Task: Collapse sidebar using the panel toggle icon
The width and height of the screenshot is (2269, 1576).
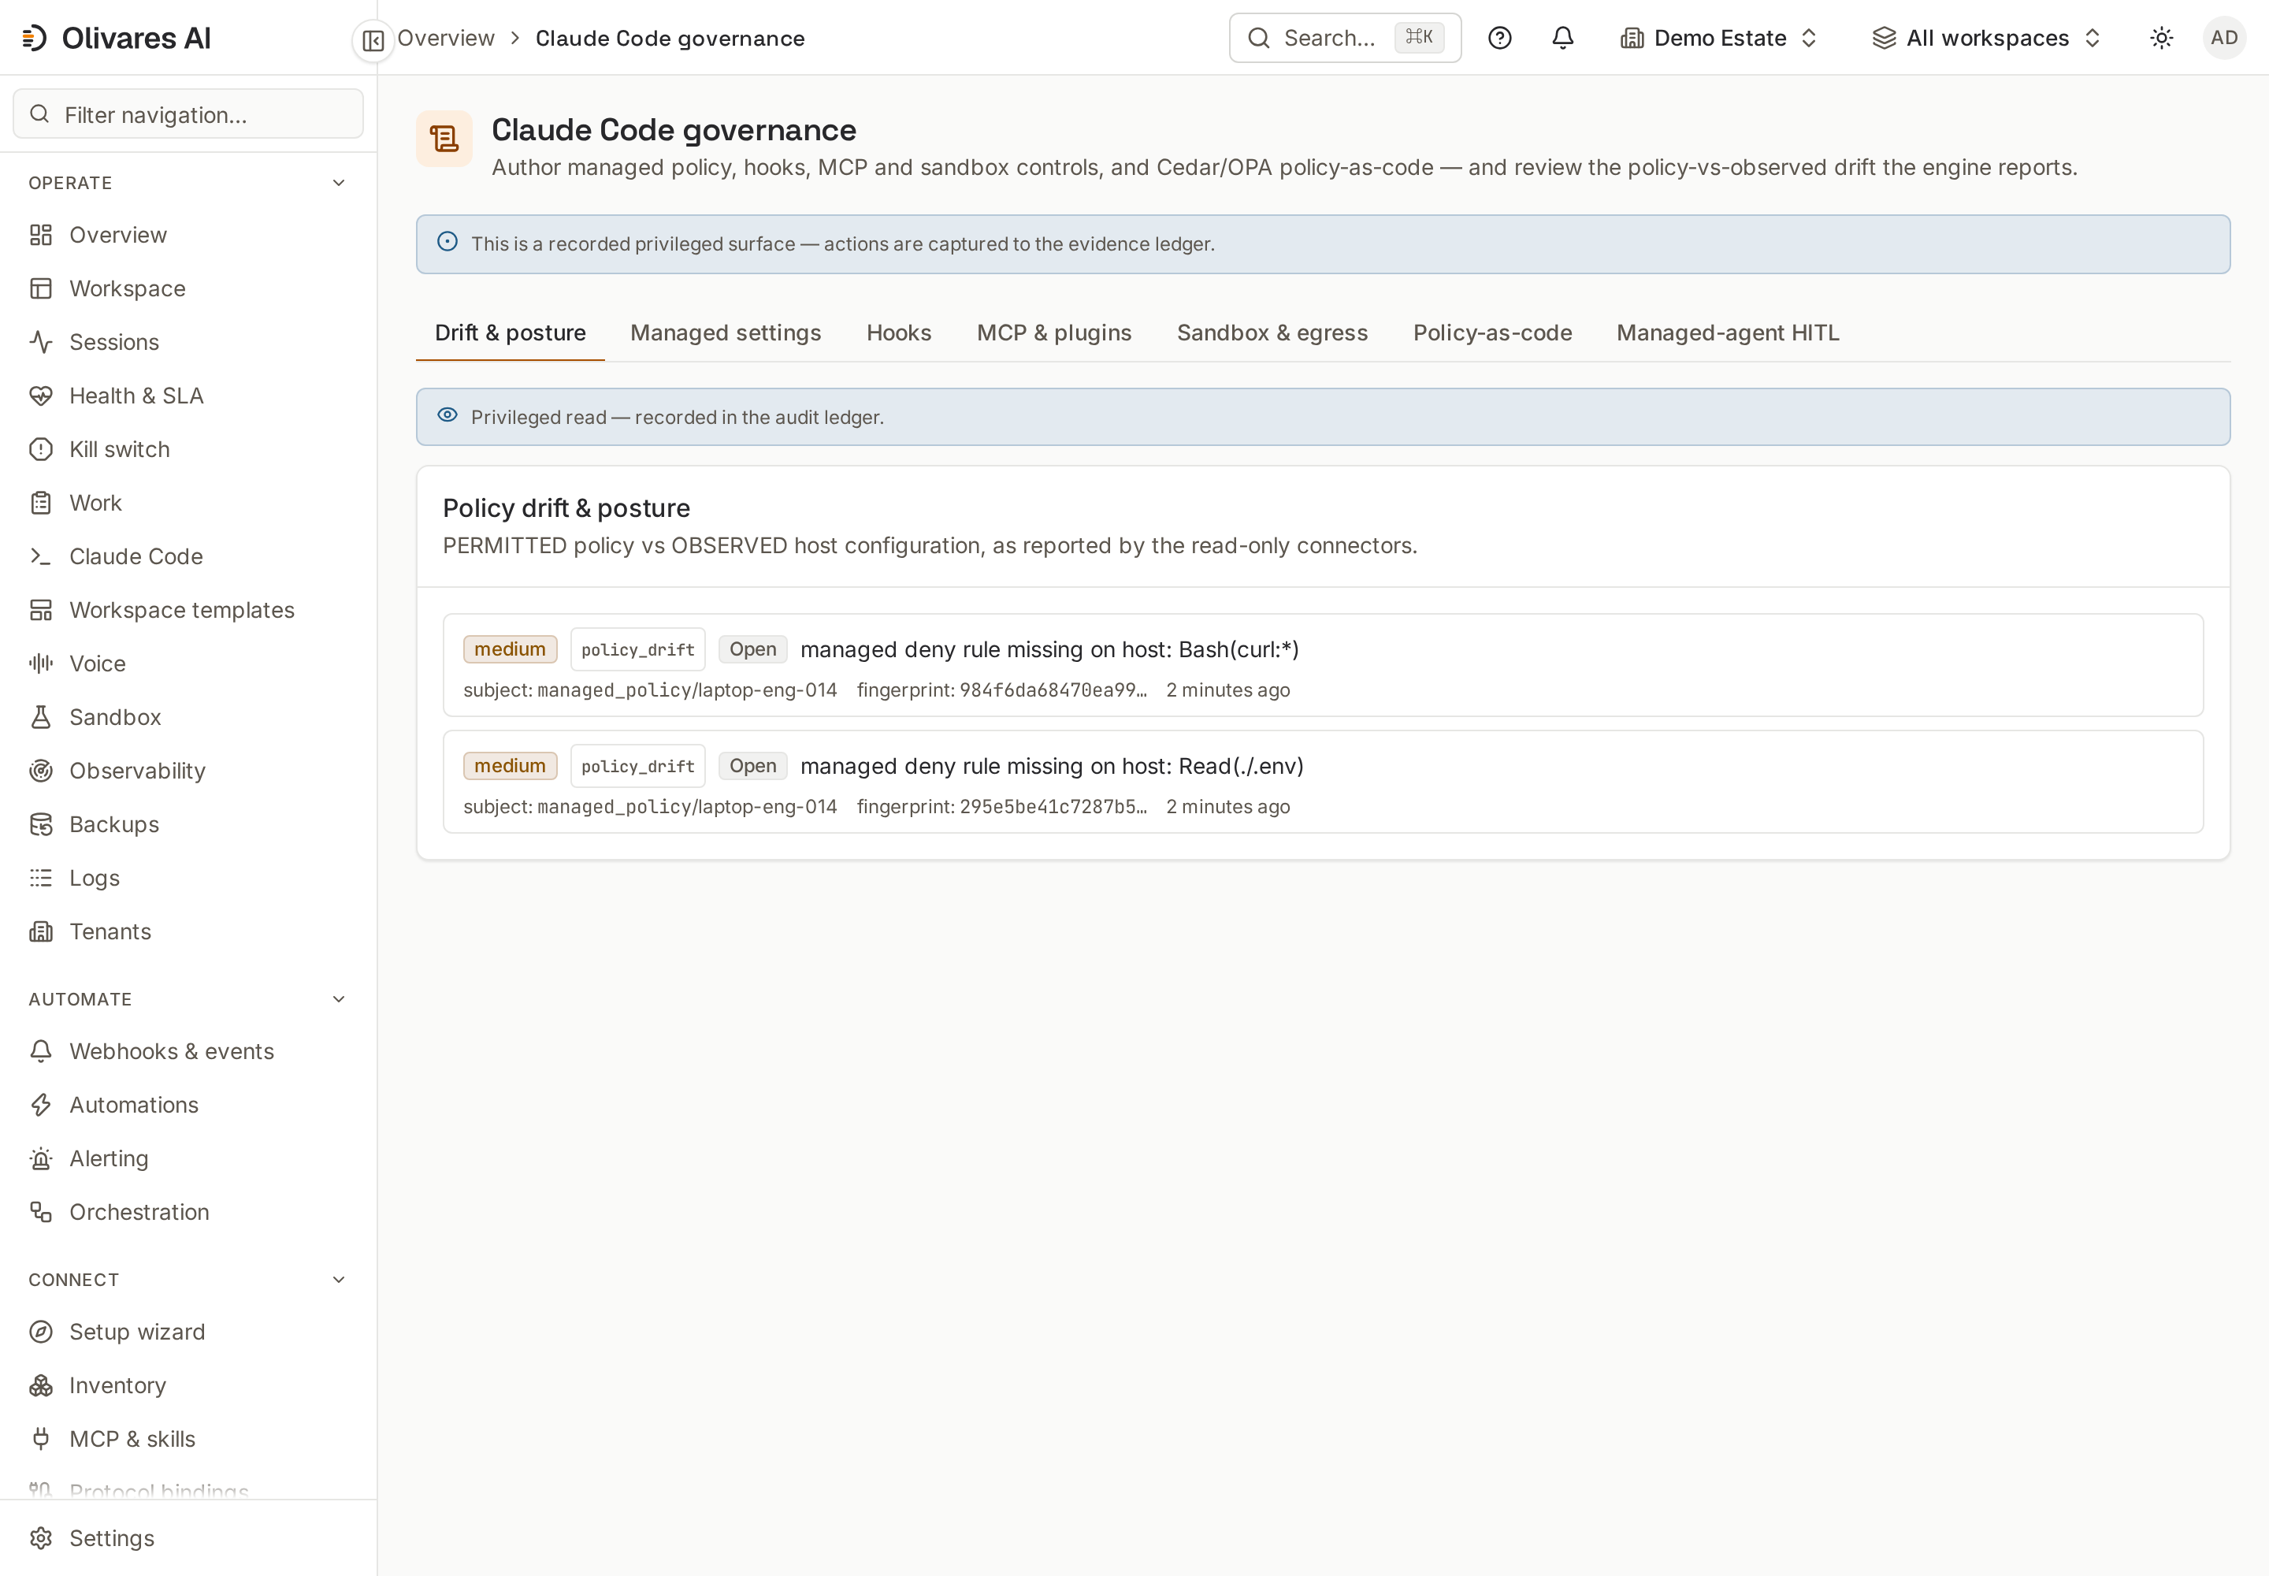Action: click(x=373, y=40)
